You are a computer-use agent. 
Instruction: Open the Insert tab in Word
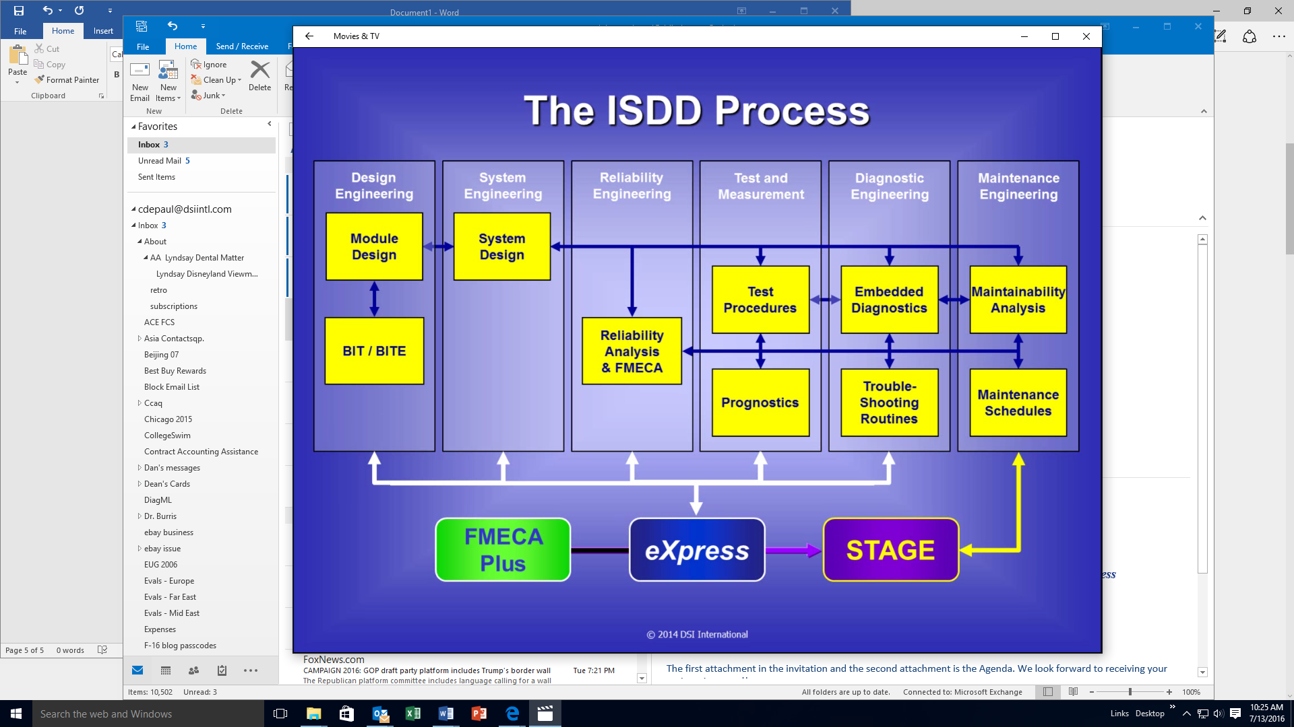tap(103, 31)
